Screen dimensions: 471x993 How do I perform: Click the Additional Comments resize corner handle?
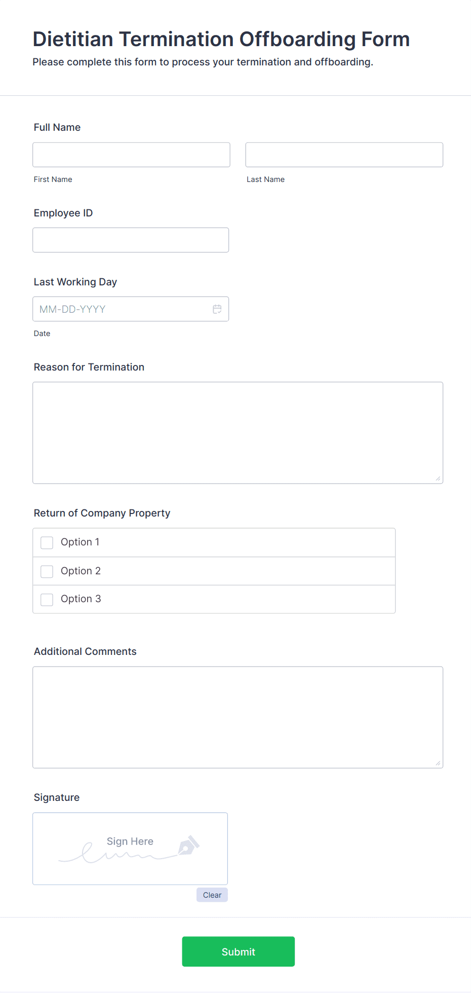pyautogui.click(x=438, y=763)
